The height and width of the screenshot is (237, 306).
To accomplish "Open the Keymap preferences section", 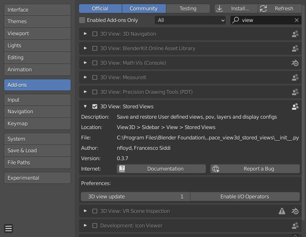I will point(37,124).
